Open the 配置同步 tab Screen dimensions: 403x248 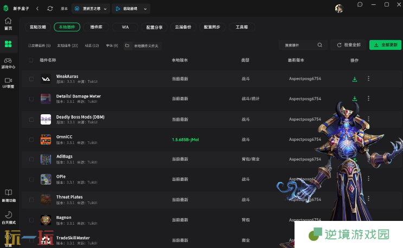tap(212, 27)
